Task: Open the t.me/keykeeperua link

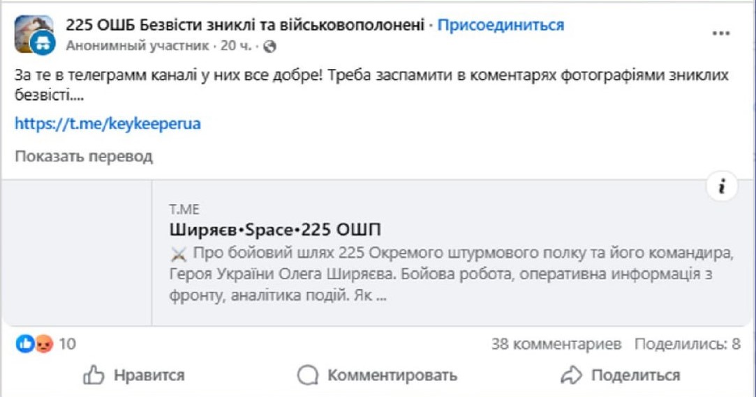Action: (x=108, y=124)
